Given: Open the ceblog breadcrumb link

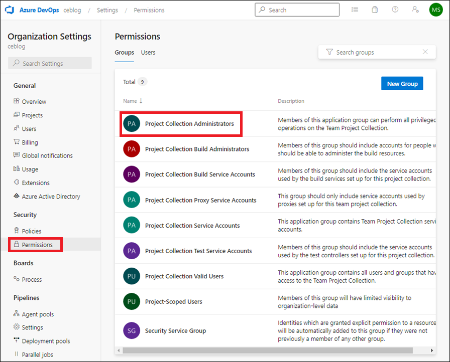Looking at the screenshot, I should (72, 10).
